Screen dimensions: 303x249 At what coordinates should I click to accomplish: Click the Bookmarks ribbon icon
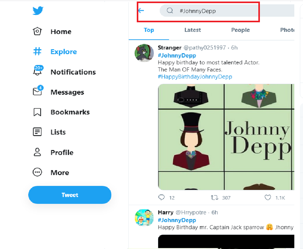click(37, 112)
